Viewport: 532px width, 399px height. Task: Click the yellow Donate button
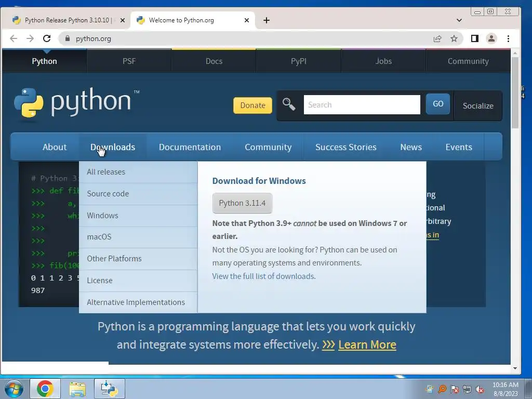(x=253, y=105)
